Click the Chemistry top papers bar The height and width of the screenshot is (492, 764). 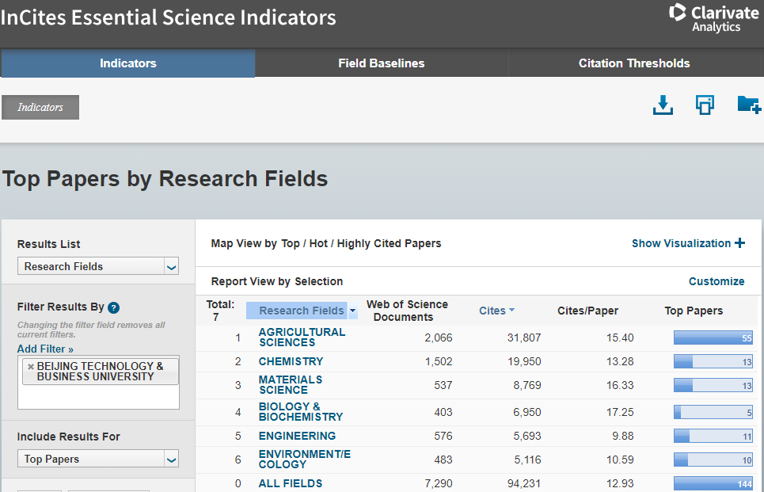(713, 362)
